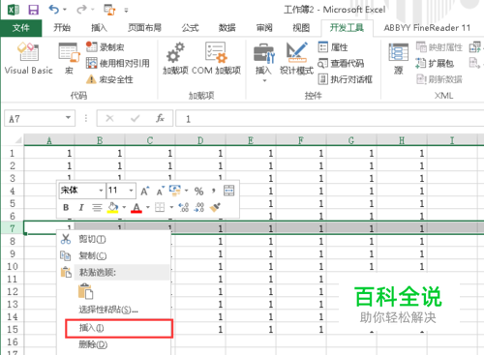Open the borders dropdown arrow
The image size is (484, 355).
pyautogui.click(x=171, y=207)
